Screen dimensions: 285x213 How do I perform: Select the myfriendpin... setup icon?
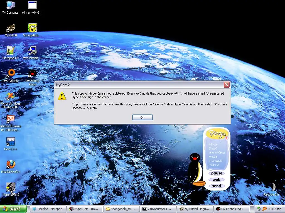(32, 53)
